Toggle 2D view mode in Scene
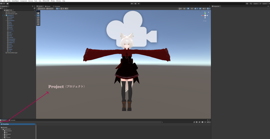This screenshot has width=270, height=139. point(184,8)
